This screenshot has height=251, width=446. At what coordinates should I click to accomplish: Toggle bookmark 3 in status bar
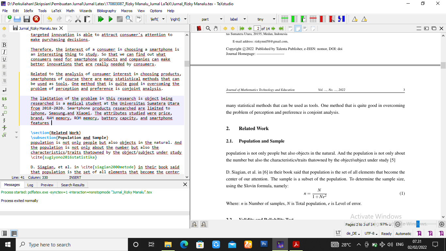tap(441, 233)
